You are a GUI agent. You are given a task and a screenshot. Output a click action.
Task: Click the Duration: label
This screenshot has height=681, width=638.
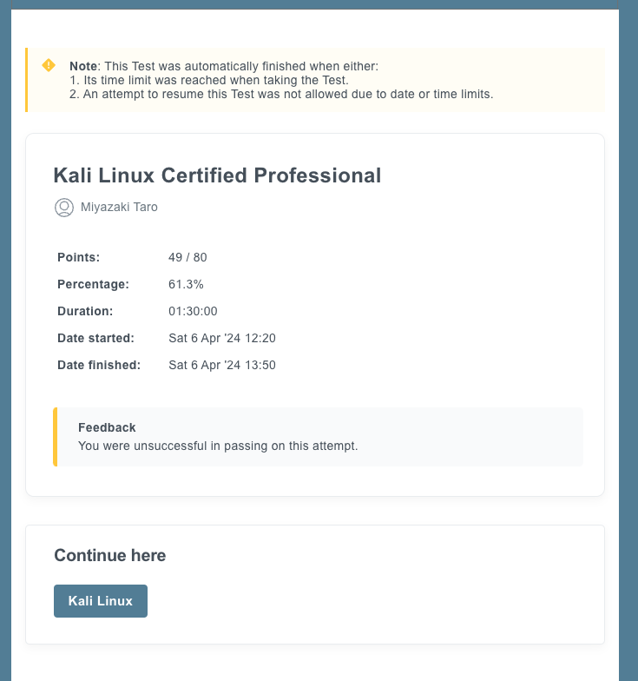point(85,311)
